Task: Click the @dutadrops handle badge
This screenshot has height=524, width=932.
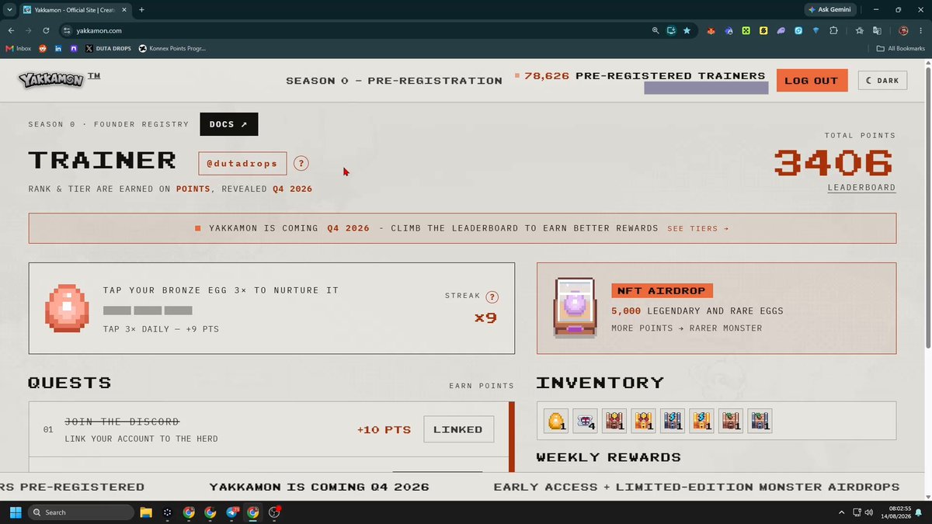Action: point(242,164)
